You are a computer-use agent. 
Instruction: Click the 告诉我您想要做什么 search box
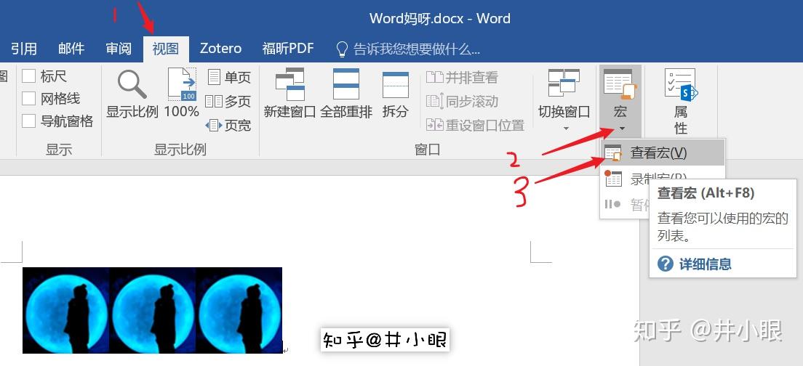(416, 49)
